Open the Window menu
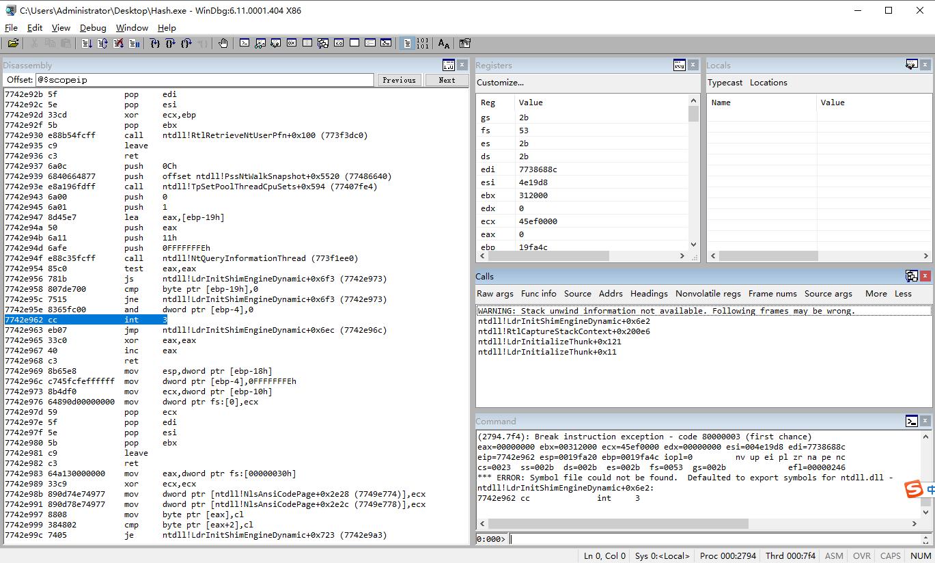Image resolution: width=935 pixels, height=563 pixels. [132, 27]
